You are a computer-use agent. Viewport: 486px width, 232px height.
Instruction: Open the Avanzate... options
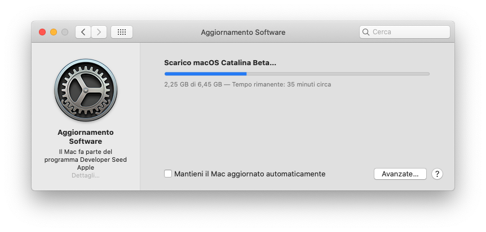(x=400, y=174)
